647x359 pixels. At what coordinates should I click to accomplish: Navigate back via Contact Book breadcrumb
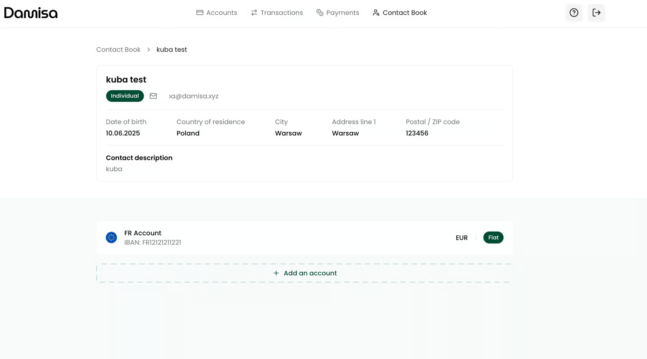(118, 49)
